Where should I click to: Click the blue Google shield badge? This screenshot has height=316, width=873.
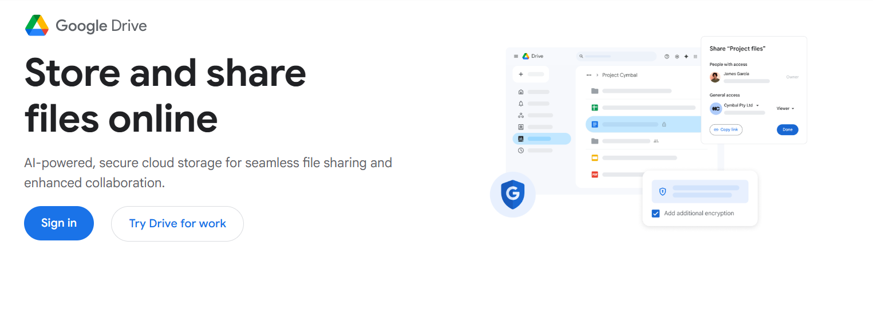click(513, 195)
